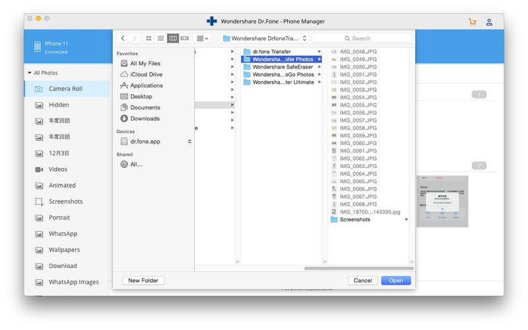Switch to list view in file dialog
The height and width of the screenshot is (330, 528).
160,38
